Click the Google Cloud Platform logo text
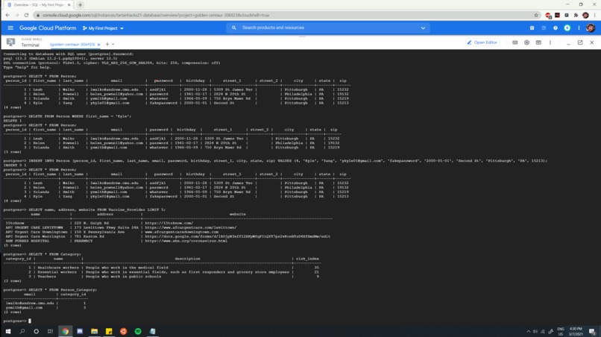Screen dimensions: 601x337 pos(48,28)
